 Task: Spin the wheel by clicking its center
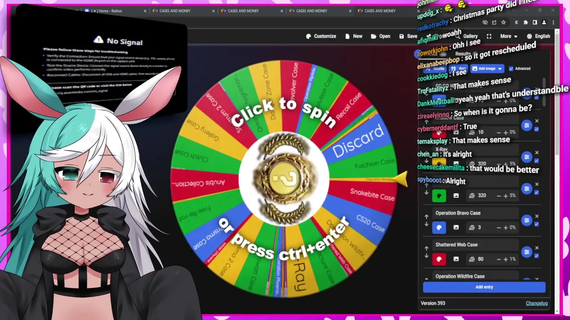(x=284, y=179)
